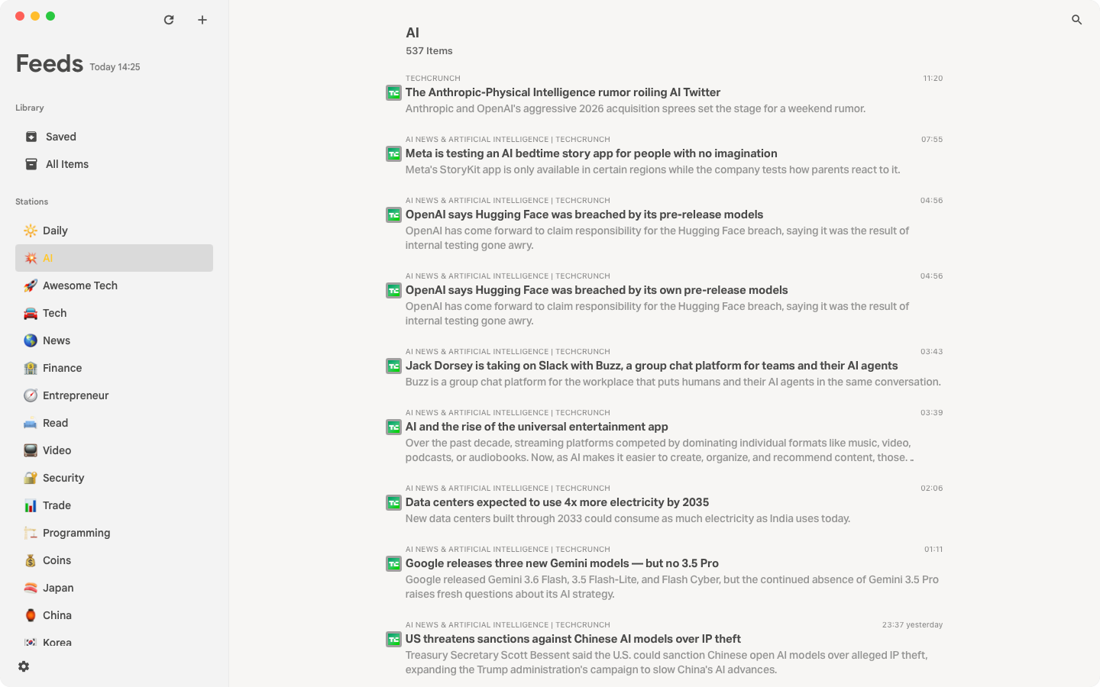Click the crane icon beside Programming
1100x687 pixels.
[x=31, y=533]
